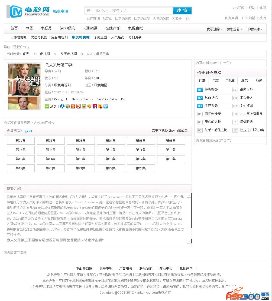Play episode 第05集
Image resolution: width=272 pixels, height=301 pixels.
tap(141, 141)
